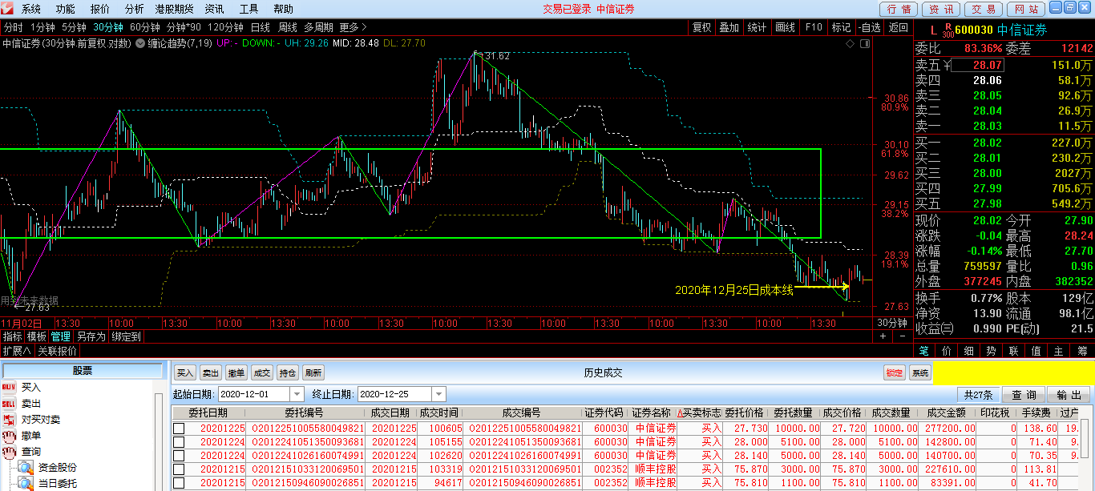The height and width of the screenshot is (491, 1095).
Task: Tick checkbox of order 0201225100558004982
Action: click(180, 429)
